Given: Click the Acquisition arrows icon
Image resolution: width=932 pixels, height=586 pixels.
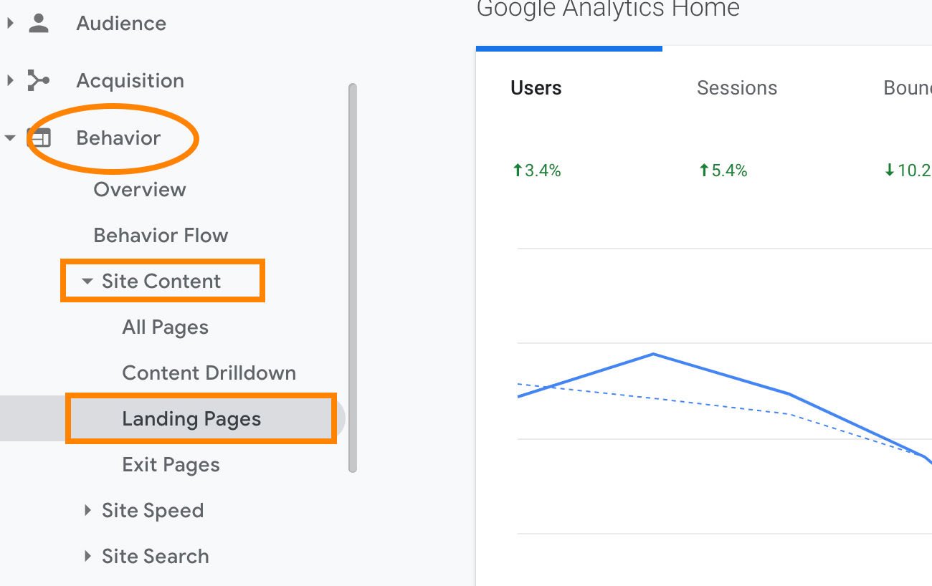Looking at the screenshot, I should (38, 80).
